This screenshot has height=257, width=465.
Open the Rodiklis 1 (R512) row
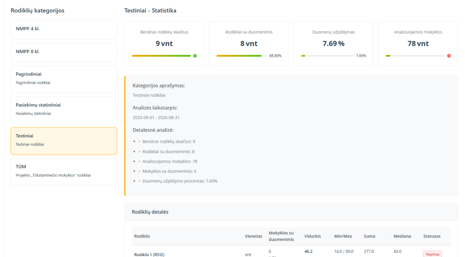(149, 254)
